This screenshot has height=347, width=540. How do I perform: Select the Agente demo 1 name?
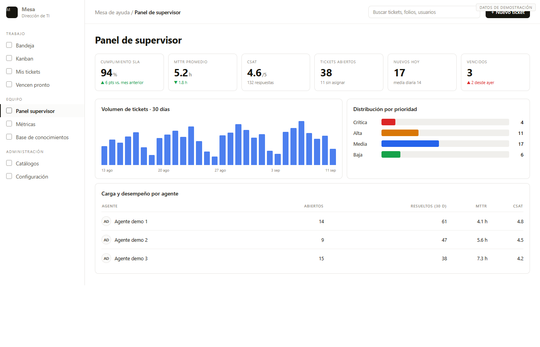coord(131,221)
